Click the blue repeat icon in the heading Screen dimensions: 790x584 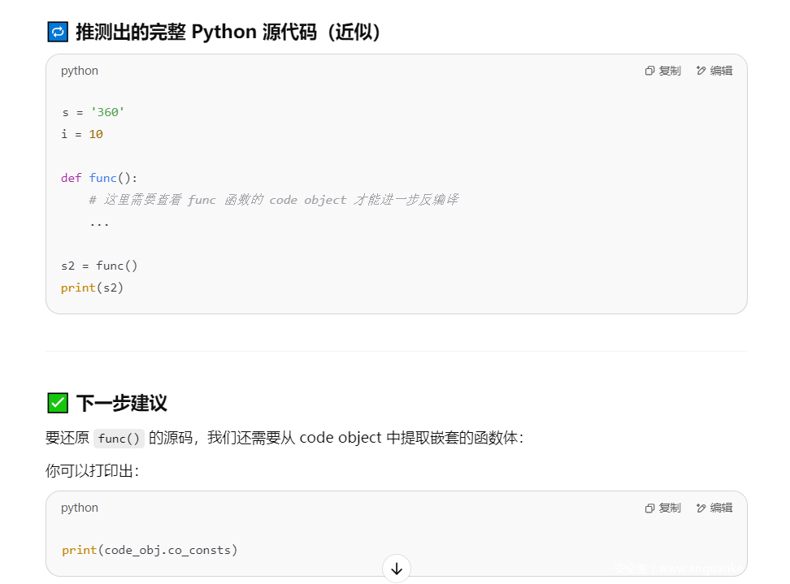tap(58, 32)
